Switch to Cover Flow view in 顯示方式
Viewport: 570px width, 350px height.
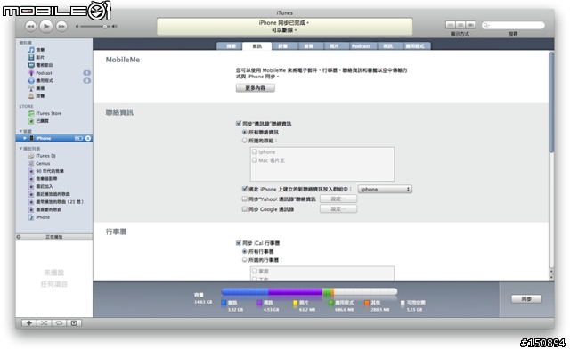(471, 25)
